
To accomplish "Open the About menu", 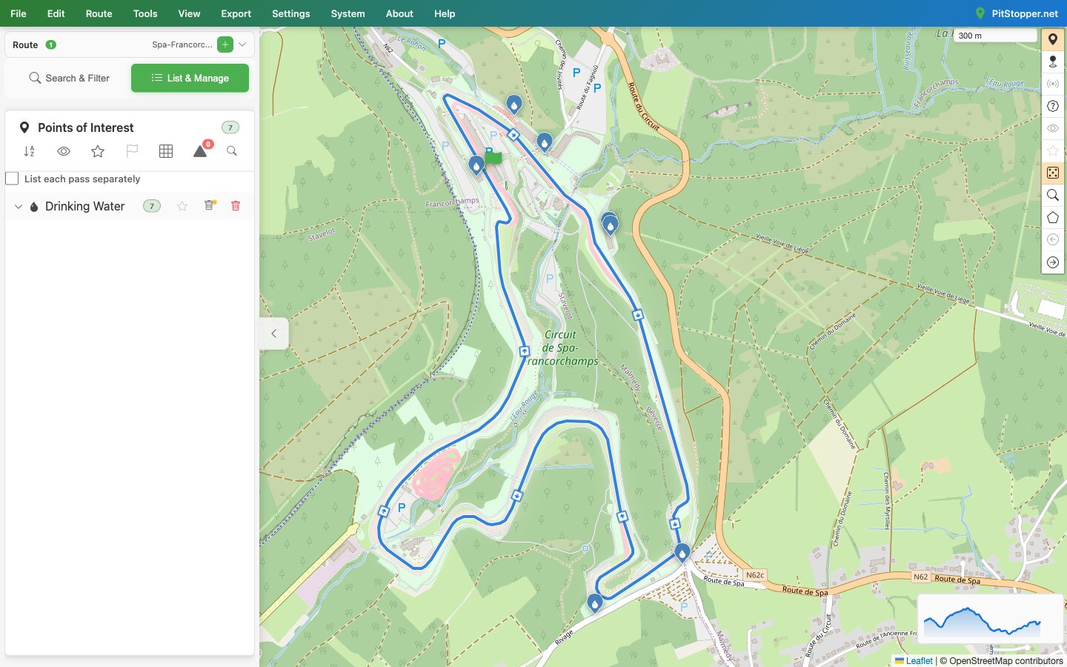I will (399, 13).
